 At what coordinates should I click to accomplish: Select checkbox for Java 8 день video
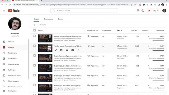(35, 65)
